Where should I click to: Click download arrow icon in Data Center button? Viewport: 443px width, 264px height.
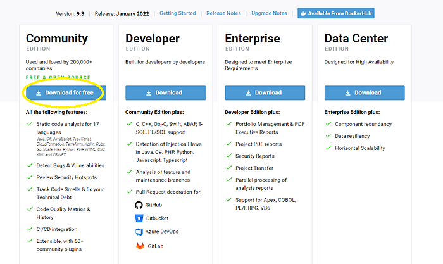348,92
